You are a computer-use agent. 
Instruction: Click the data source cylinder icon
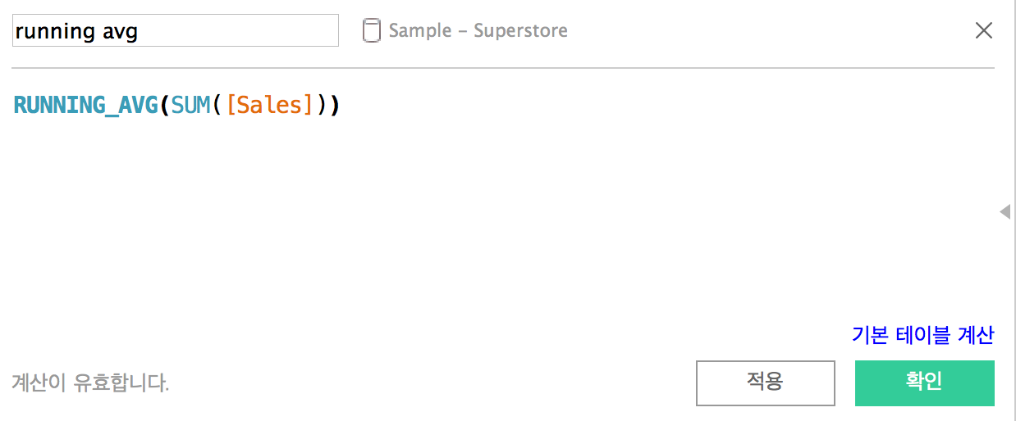[x=371, y=31]
